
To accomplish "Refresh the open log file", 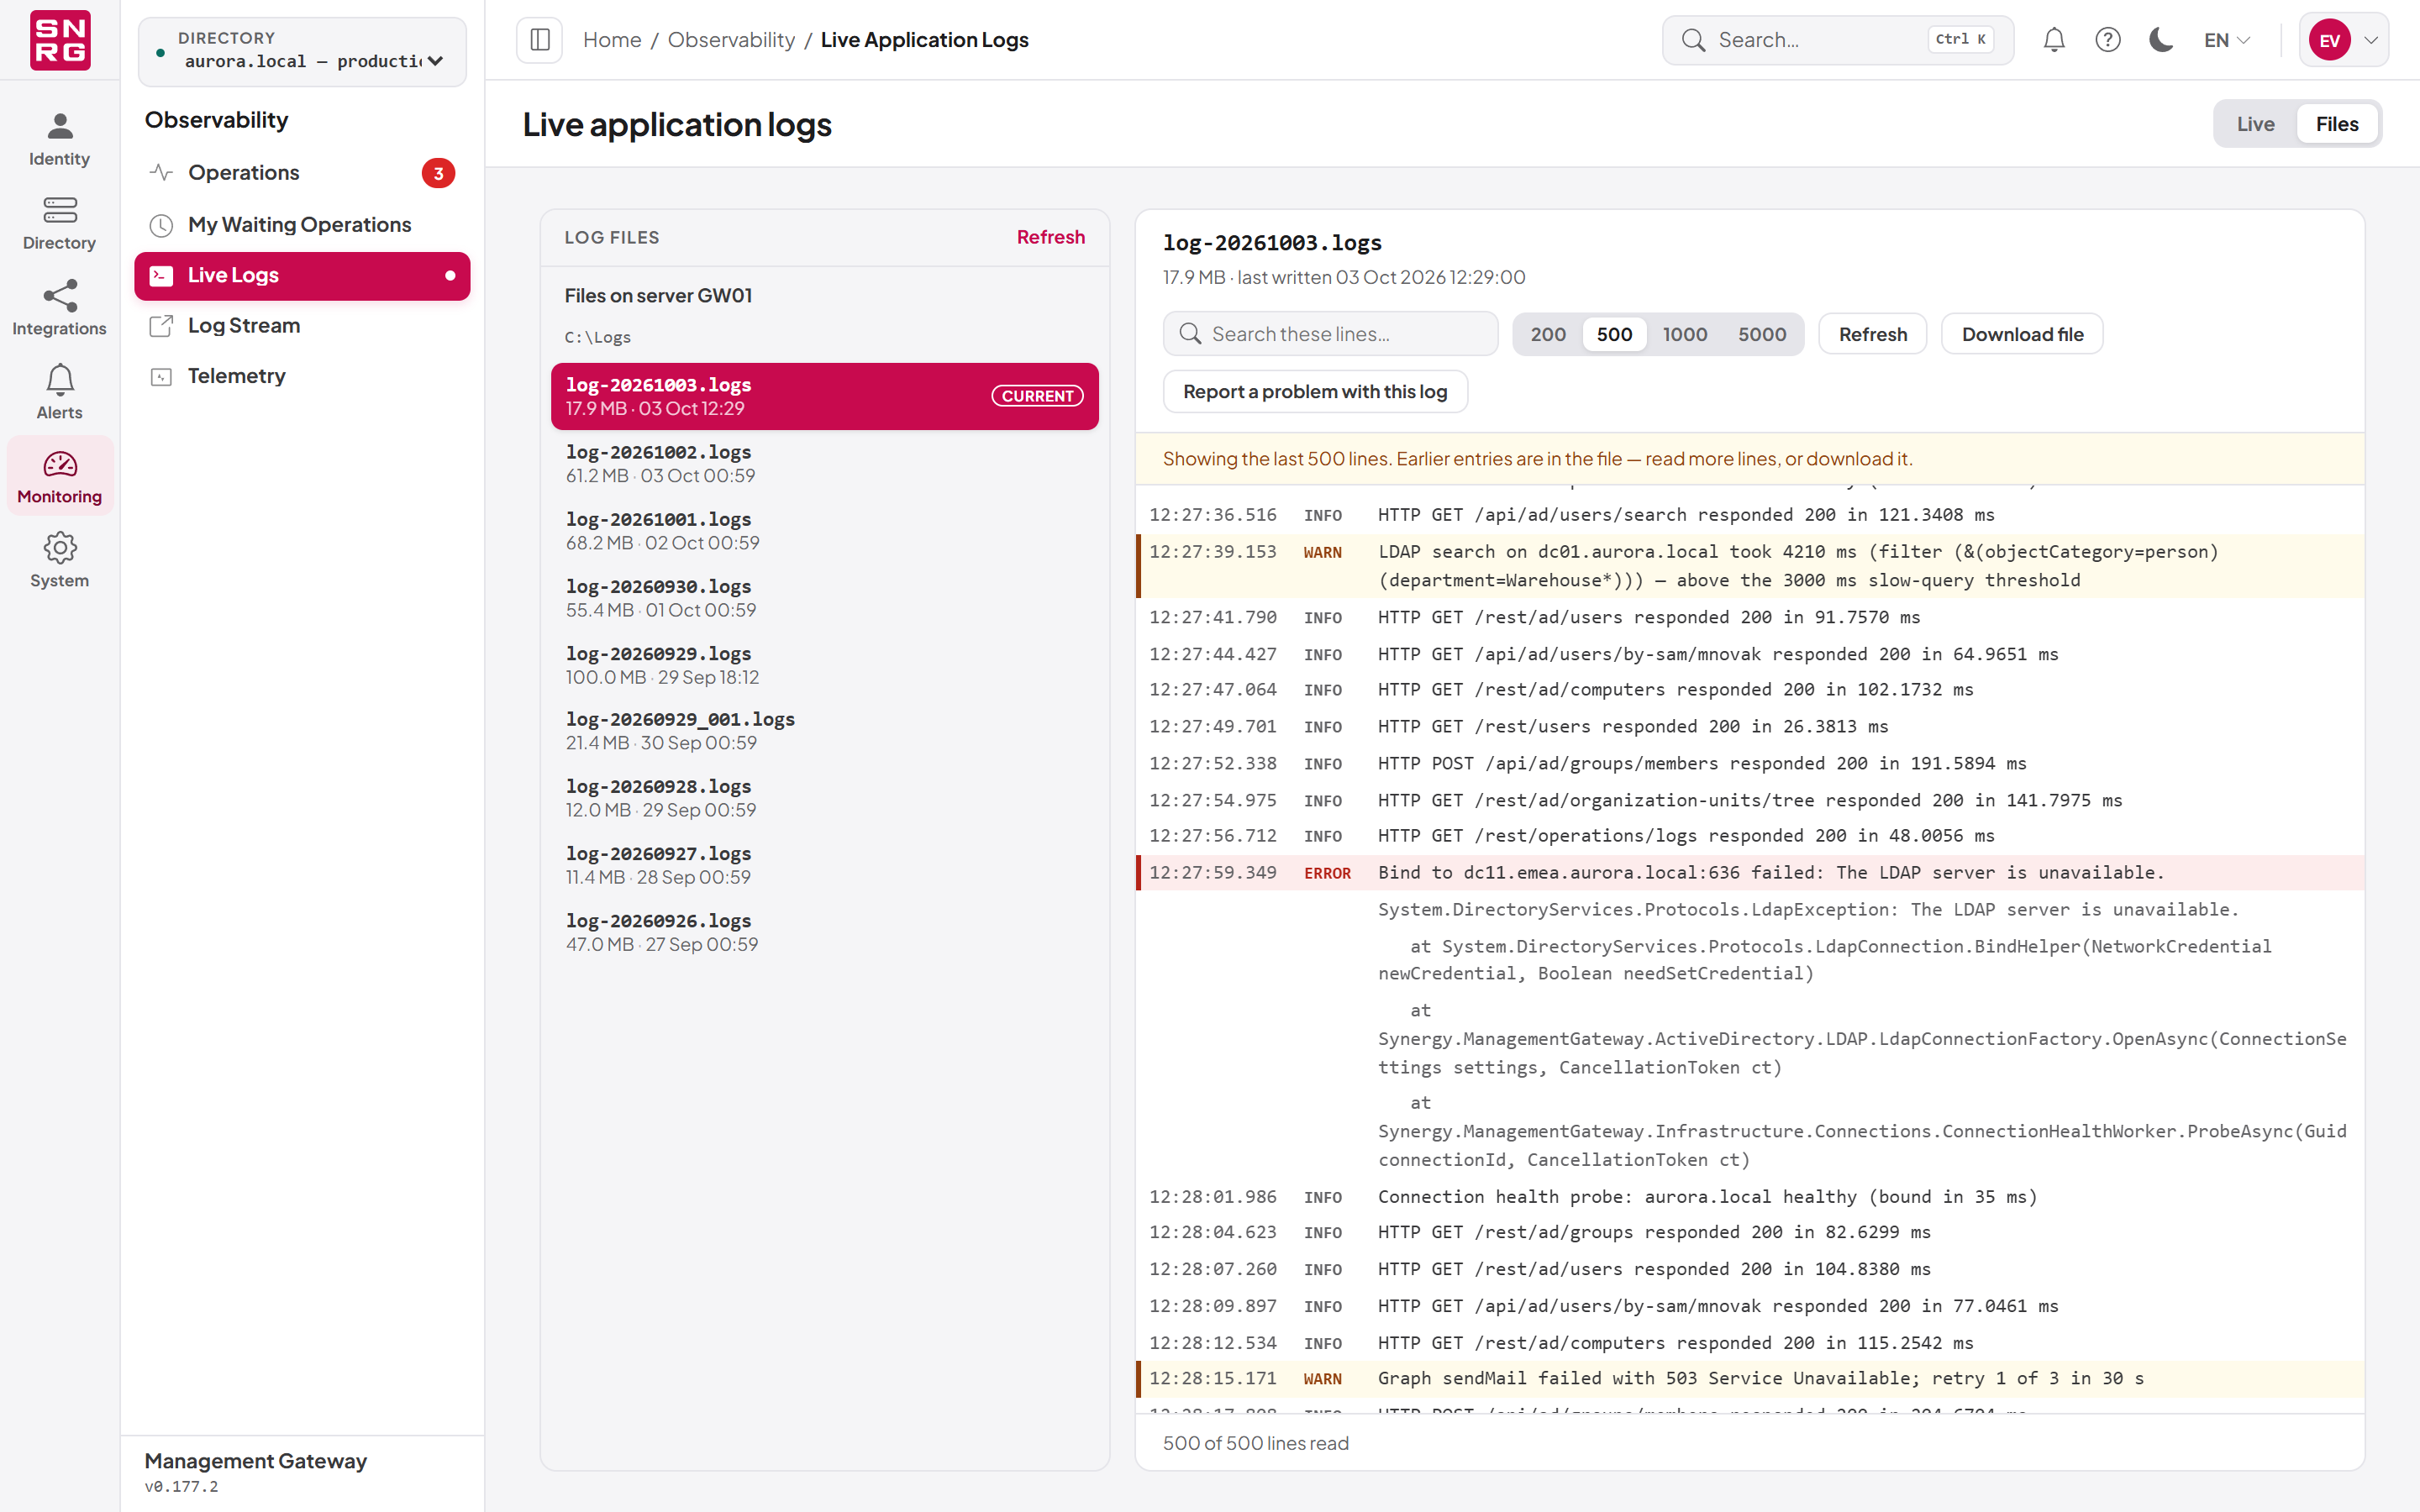I will (x=1872, y=334).
